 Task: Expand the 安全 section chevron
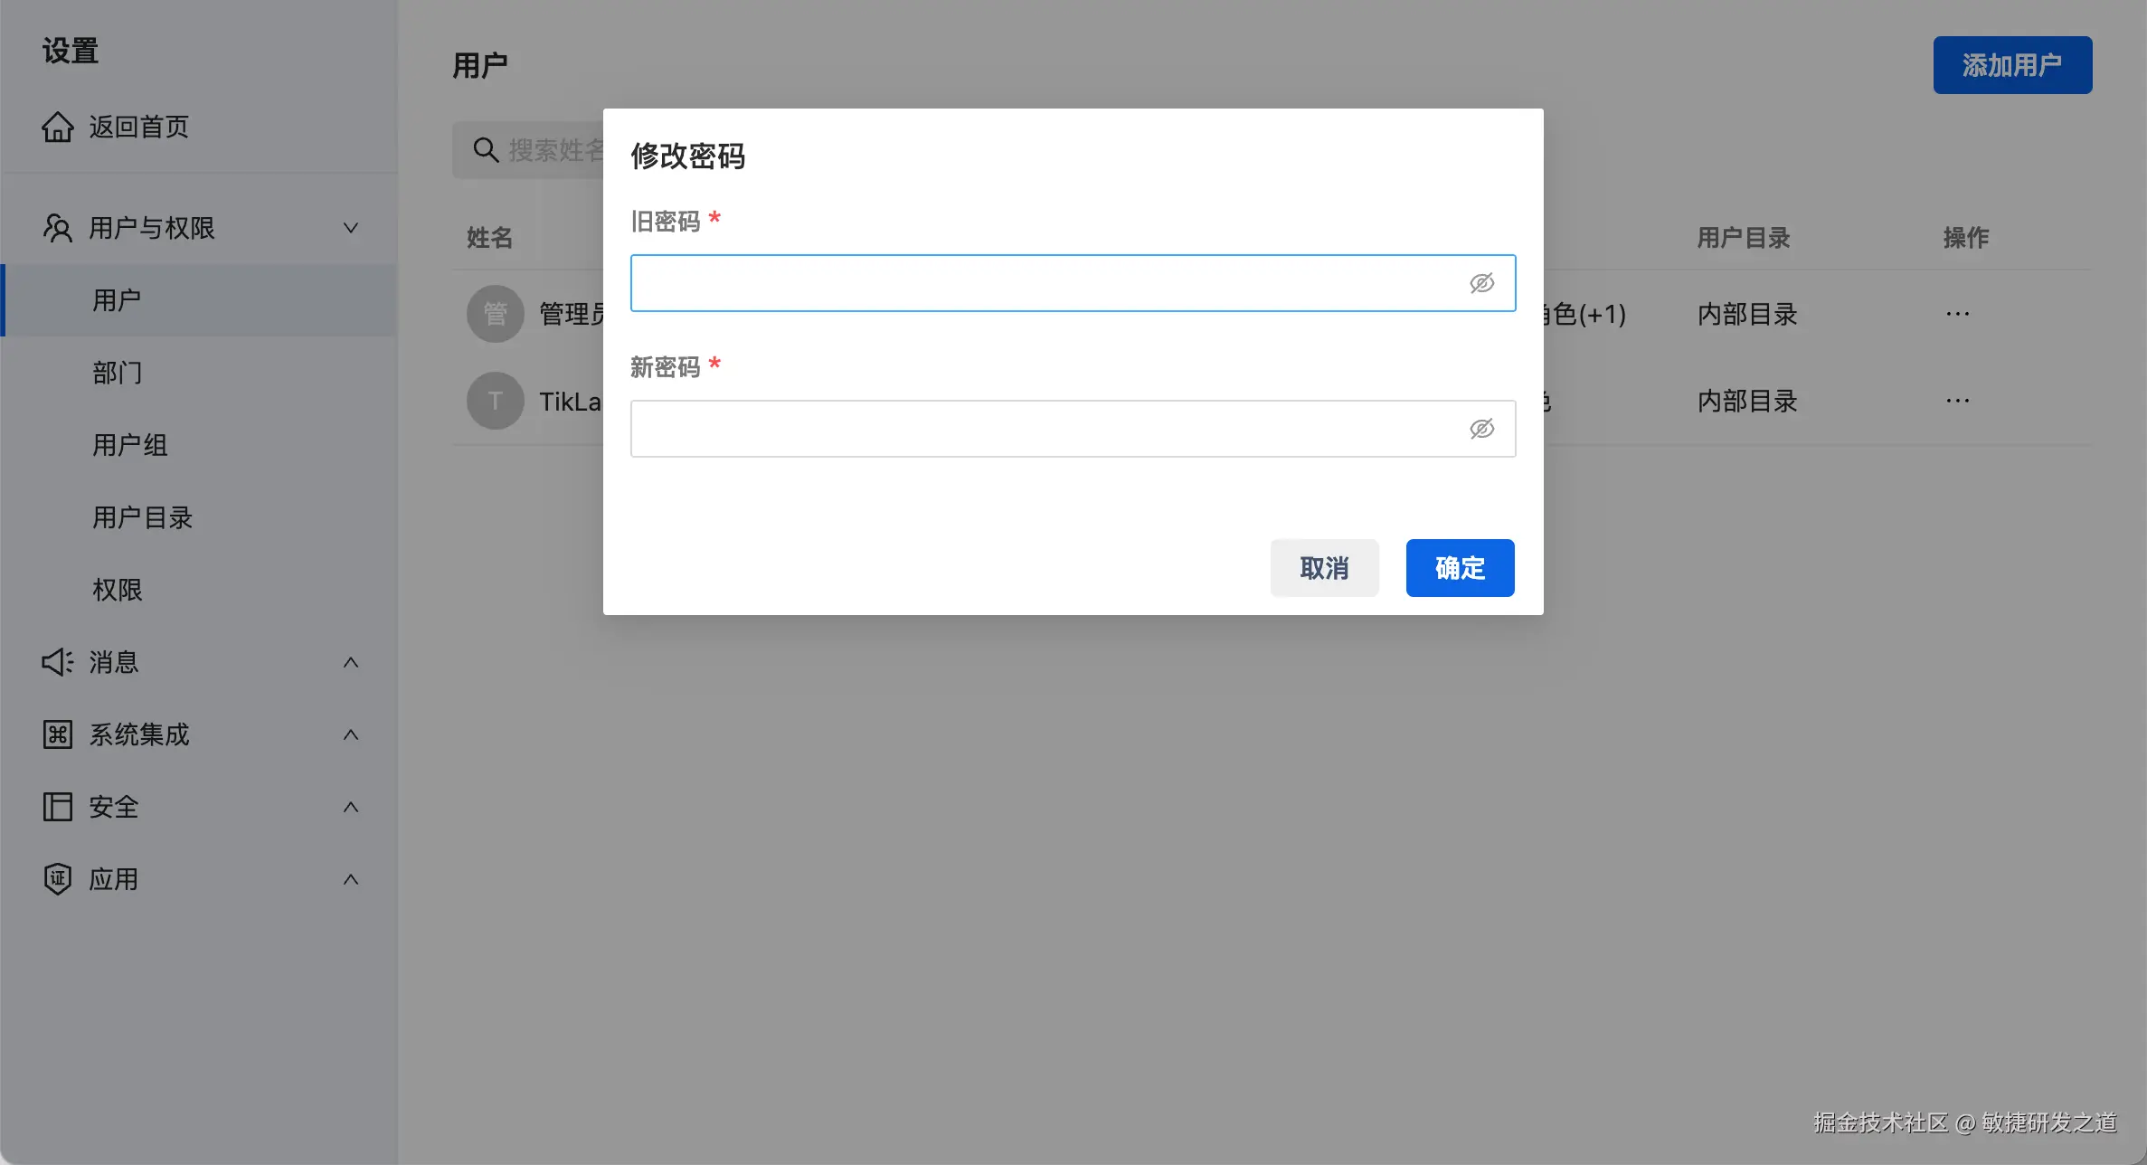pyautogui.click(x=351, y=807)
